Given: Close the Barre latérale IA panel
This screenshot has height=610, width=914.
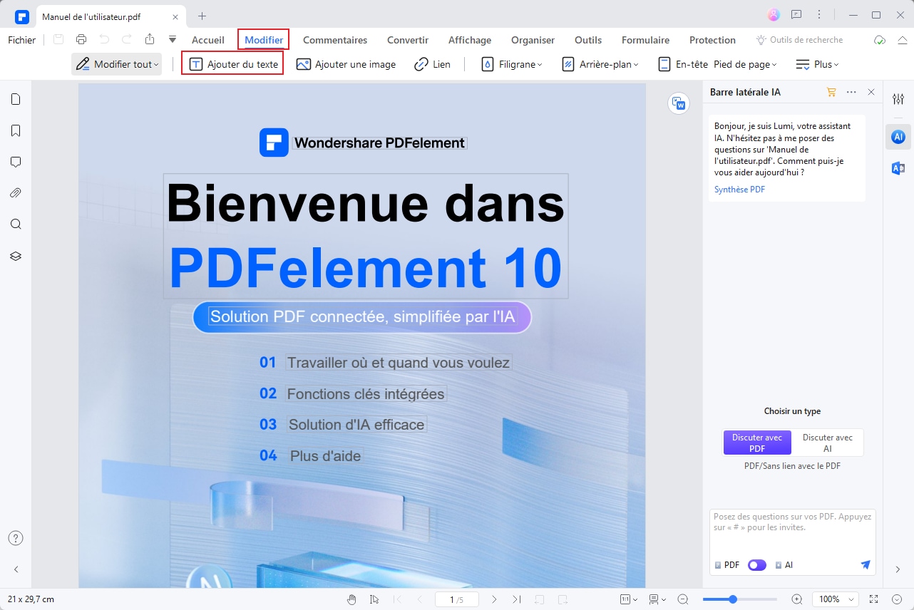Looking at the screenshot, I should (871, 92).
